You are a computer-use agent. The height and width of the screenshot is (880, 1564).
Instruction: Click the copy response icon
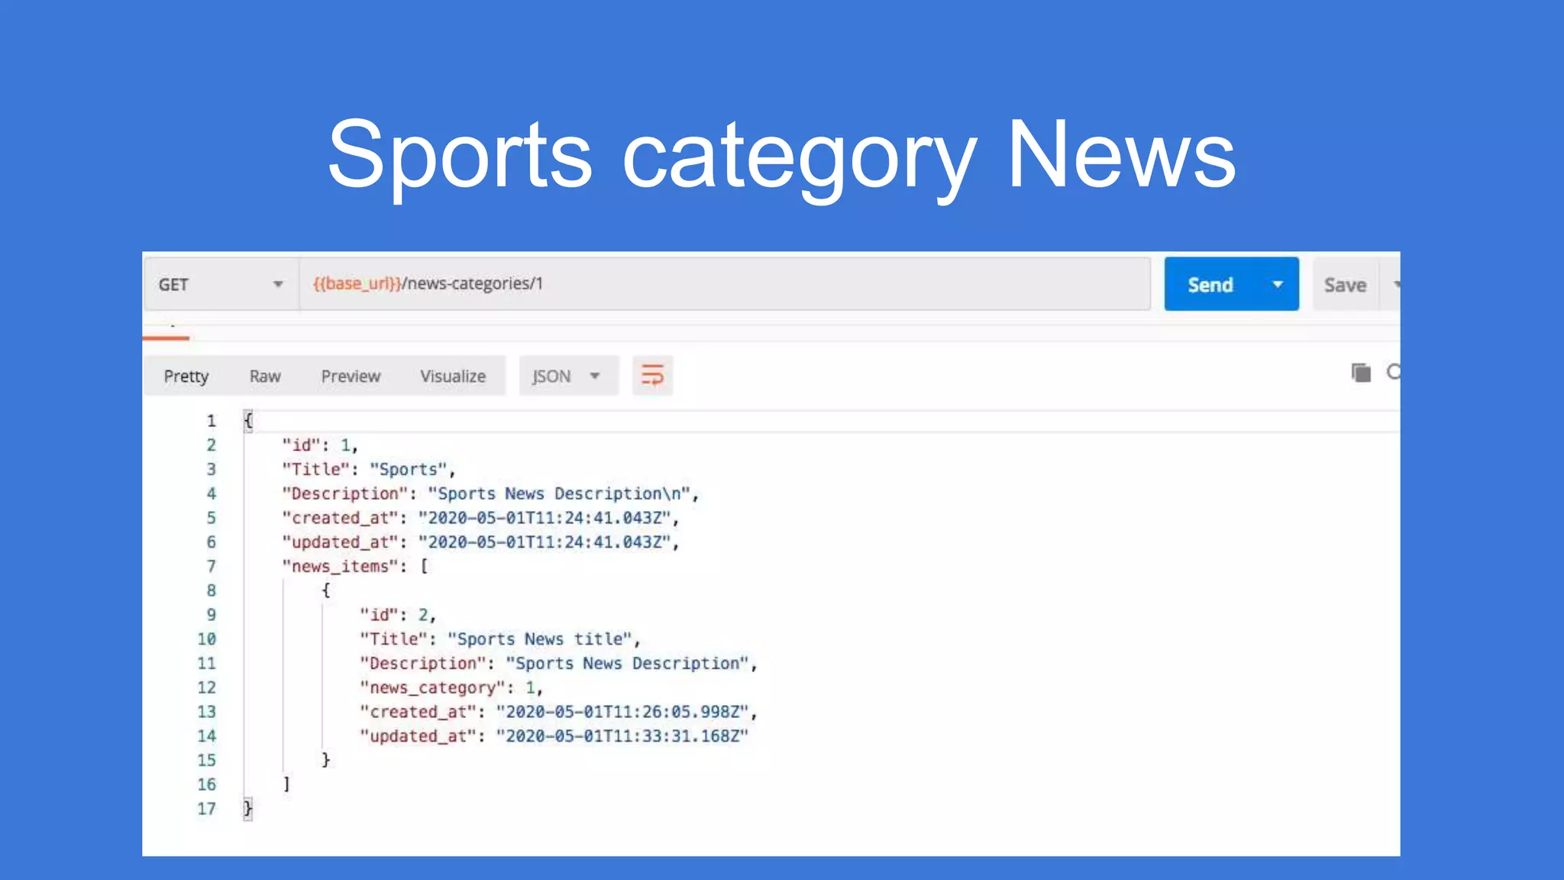[1361, 373]
